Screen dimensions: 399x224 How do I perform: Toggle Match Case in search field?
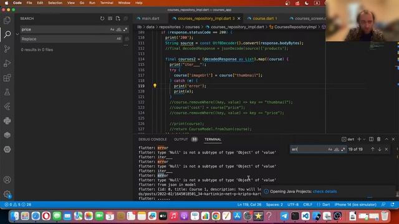coord(112,29)
